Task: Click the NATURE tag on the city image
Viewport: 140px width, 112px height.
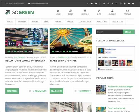Action: click(x=20, y=51)
